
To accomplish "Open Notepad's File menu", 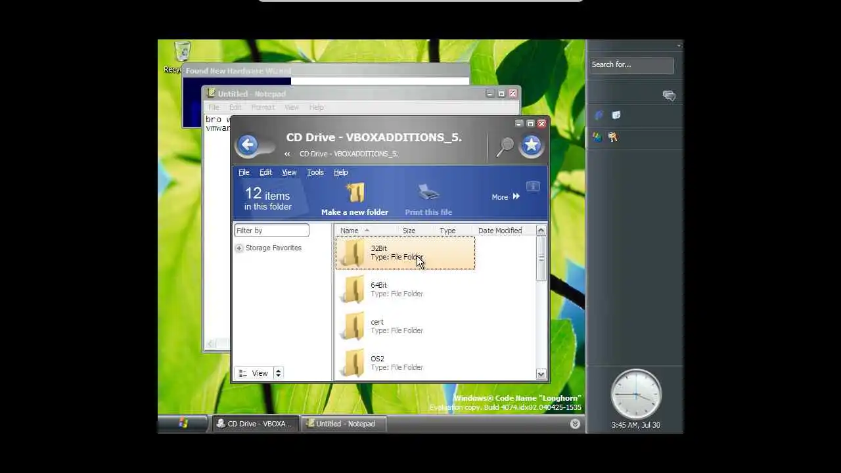I will click(x=214, y=107).
